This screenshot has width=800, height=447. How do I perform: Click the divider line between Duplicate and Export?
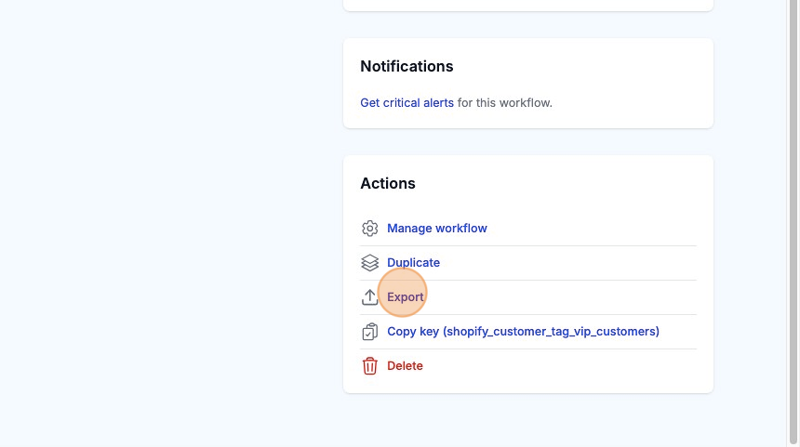527,280
